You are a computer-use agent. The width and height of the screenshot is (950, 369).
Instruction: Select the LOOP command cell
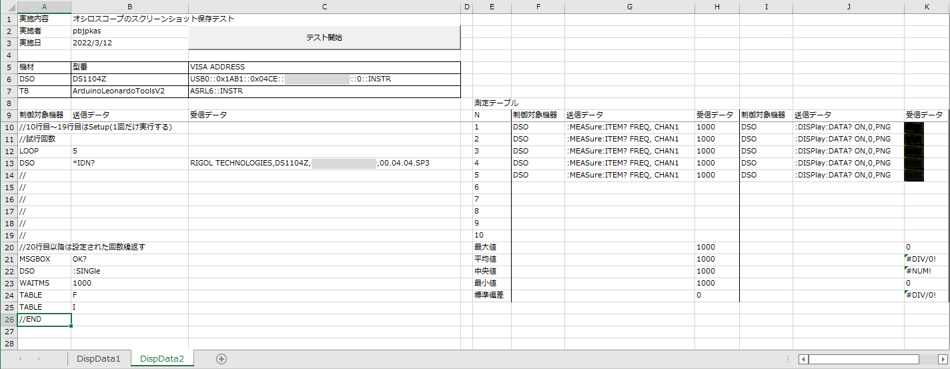44,151
